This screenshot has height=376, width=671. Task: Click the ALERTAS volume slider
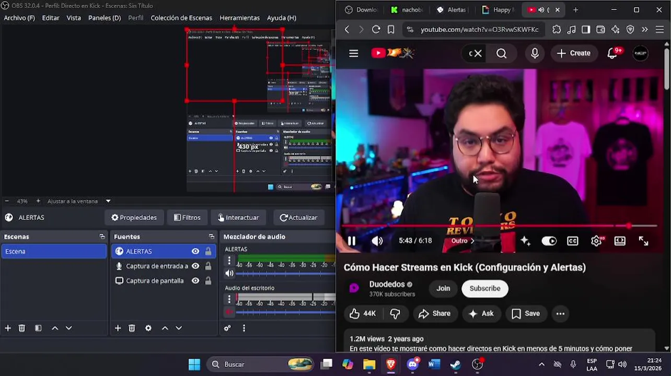(286, 273)
